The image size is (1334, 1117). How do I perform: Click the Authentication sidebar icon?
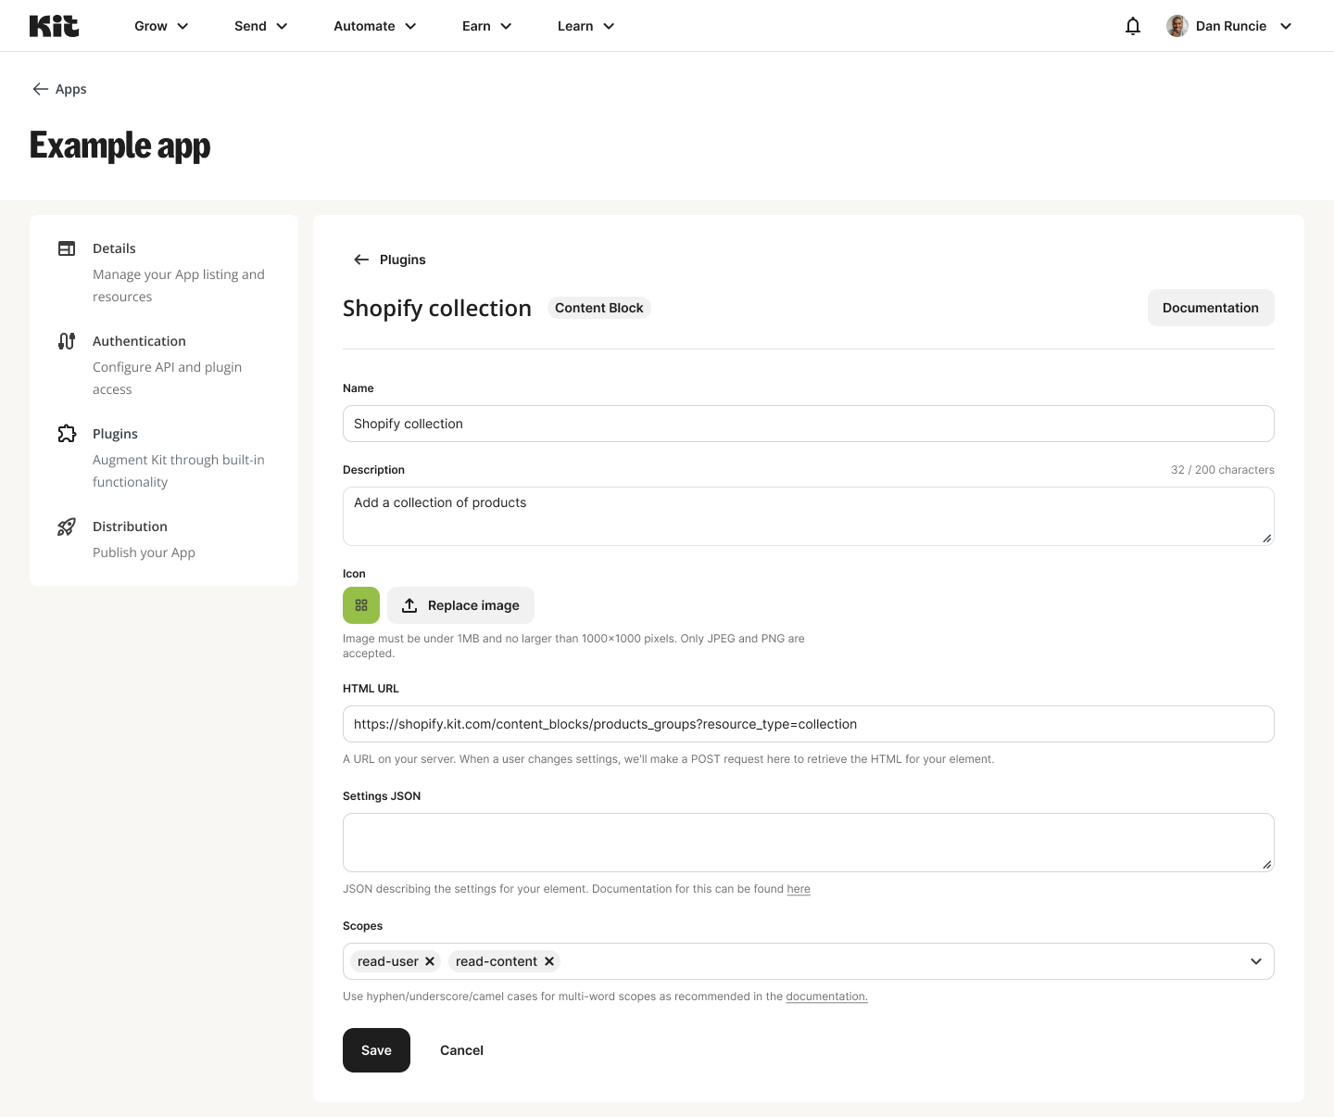[x=67, y=341]
